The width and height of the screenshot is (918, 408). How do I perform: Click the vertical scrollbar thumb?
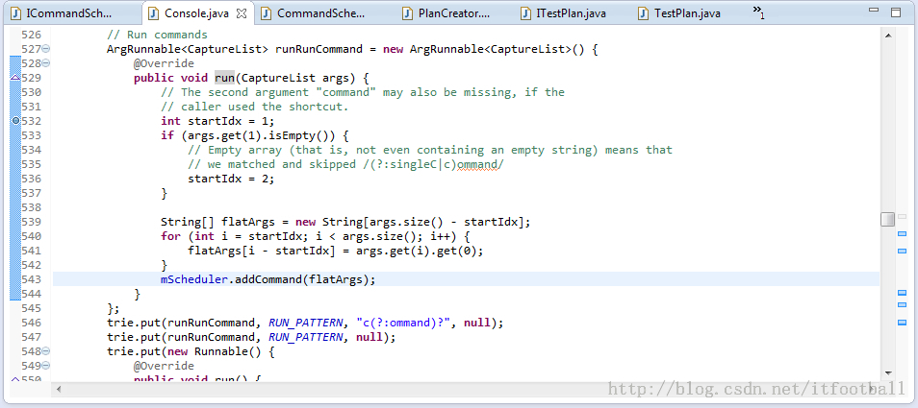tap(888, 220)
